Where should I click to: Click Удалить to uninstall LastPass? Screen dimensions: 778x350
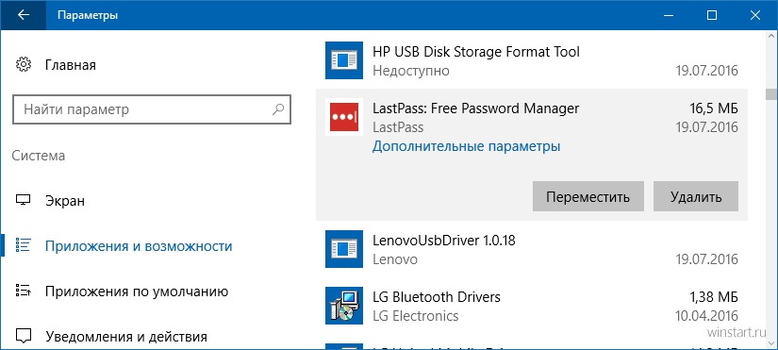(696, 196)
